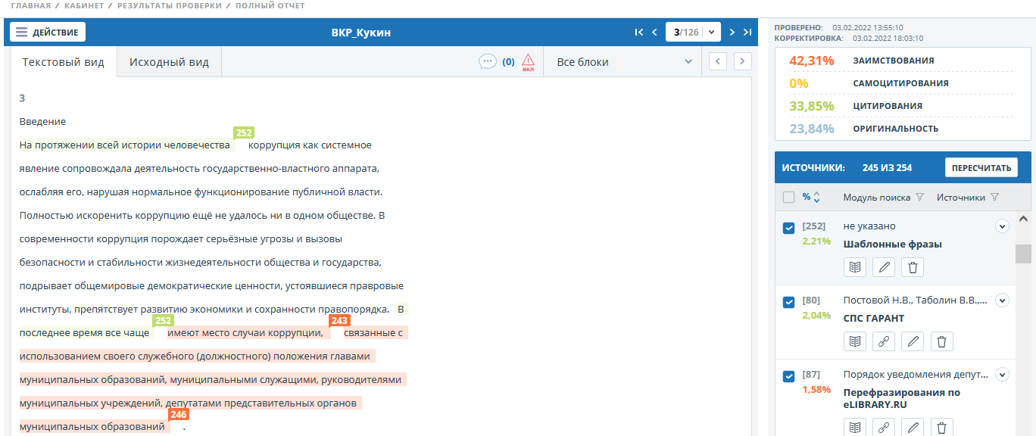Open book icon for Шаблонные фразы source
This screenshot has width=1036, height=436.
855,267
